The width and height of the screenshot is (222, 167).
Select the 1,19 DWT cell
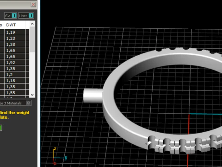click(x=15, y=32)
